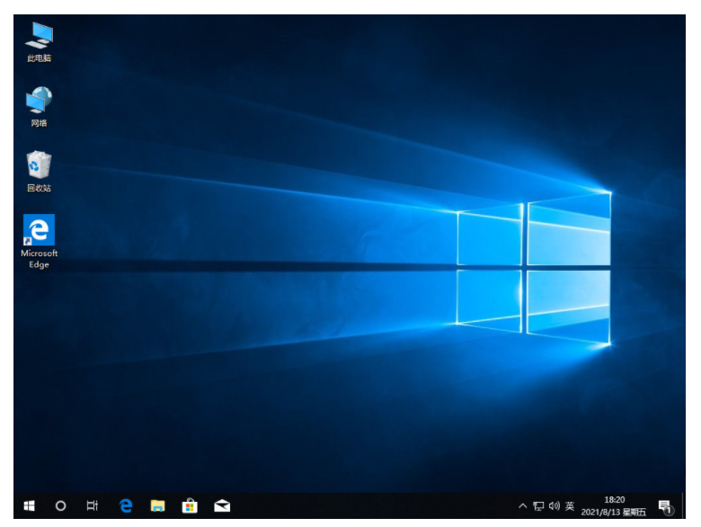Click the volume speaker icon
Image resolution: width=701 pixels, height=527 pixels.
click(x=554, y=506)
